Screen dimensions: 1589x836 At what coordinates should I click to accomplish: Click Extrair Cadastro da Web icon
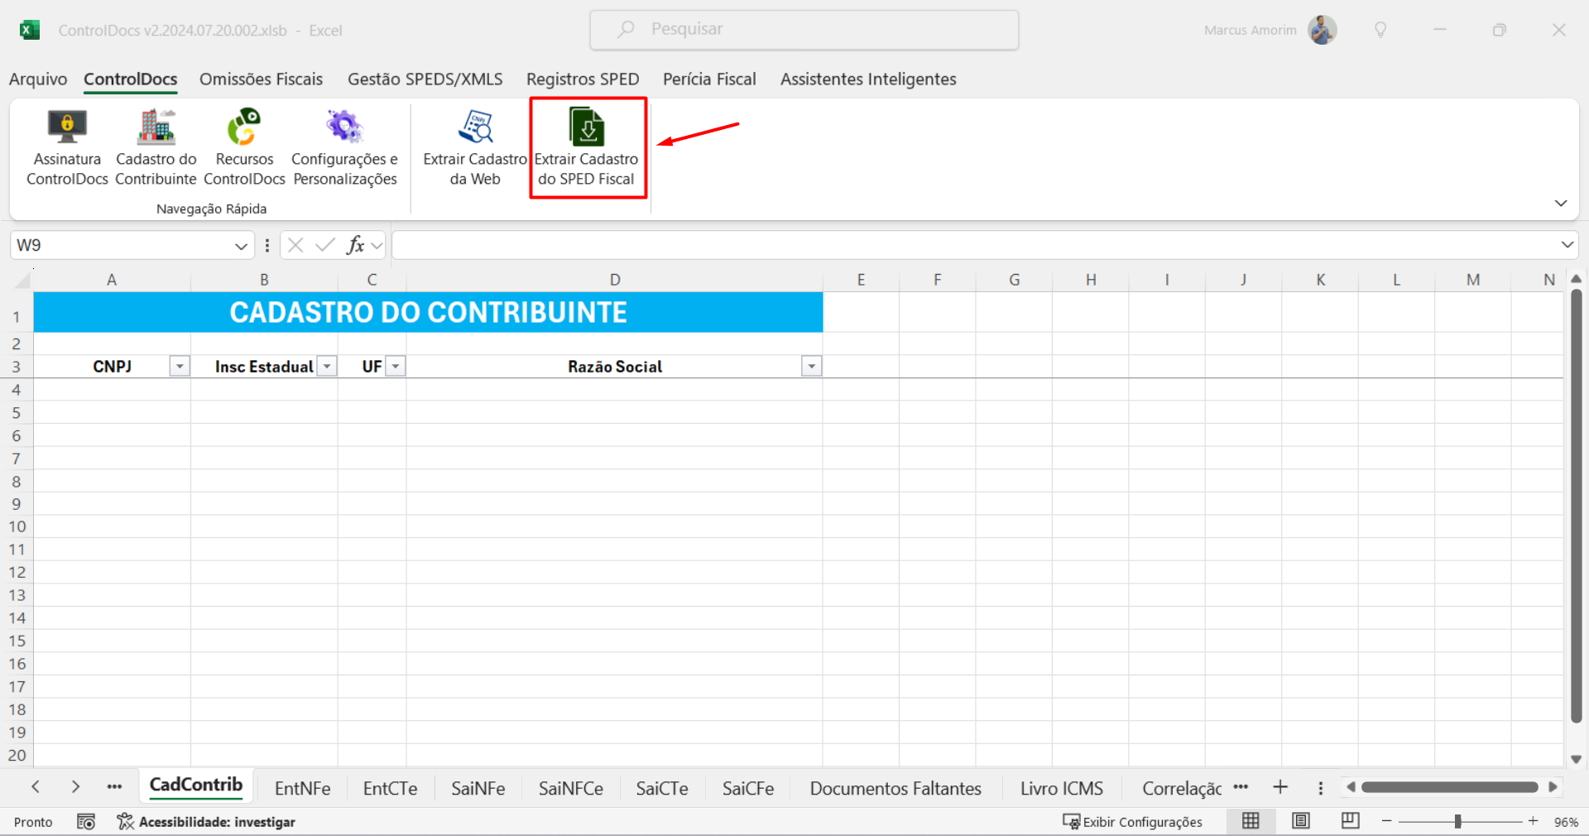point(475,128)
